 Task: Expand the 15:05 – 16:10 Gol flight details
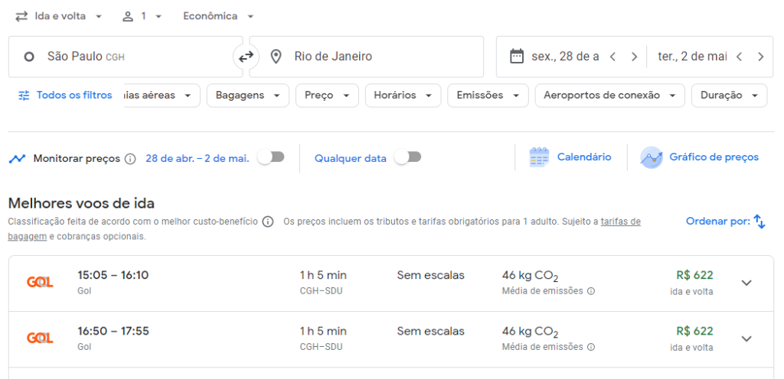(x=746, y=283)
